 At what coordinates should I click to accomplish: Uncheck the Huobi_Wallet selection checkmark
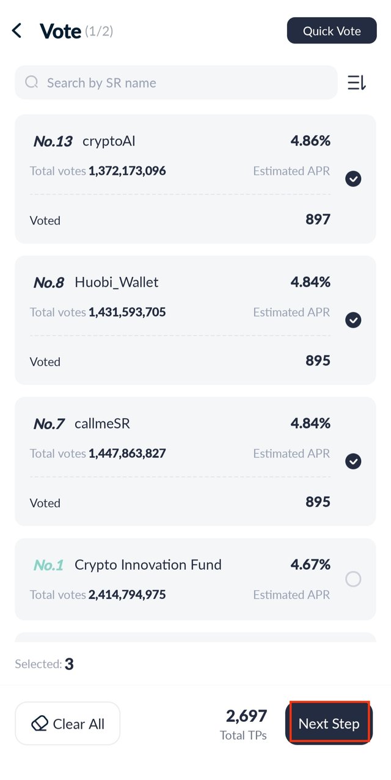click(353, 320)
